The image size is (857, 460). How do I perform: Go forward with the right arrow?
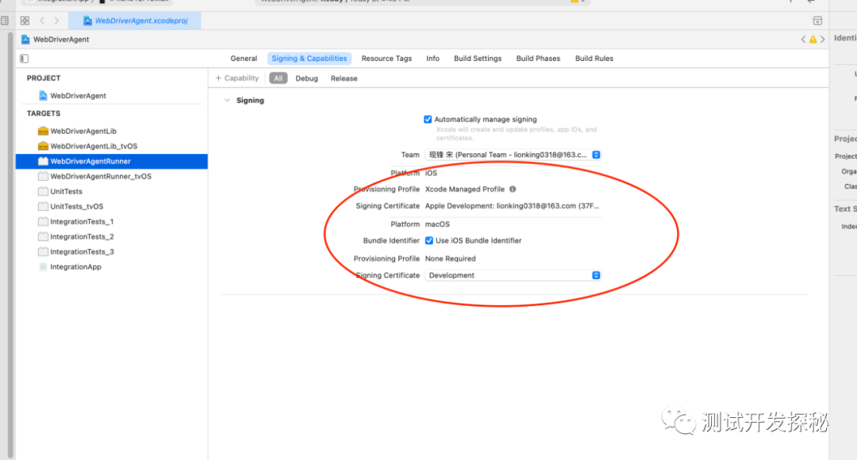[56, 21]
